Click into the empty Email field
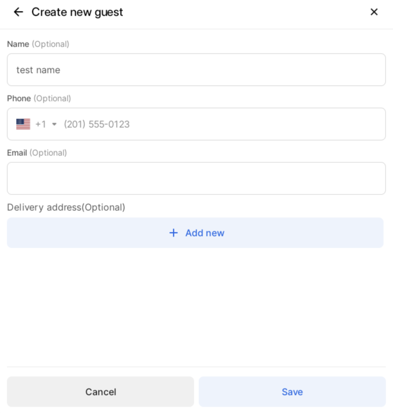This screenshot has width=393, height=413. 196,179
